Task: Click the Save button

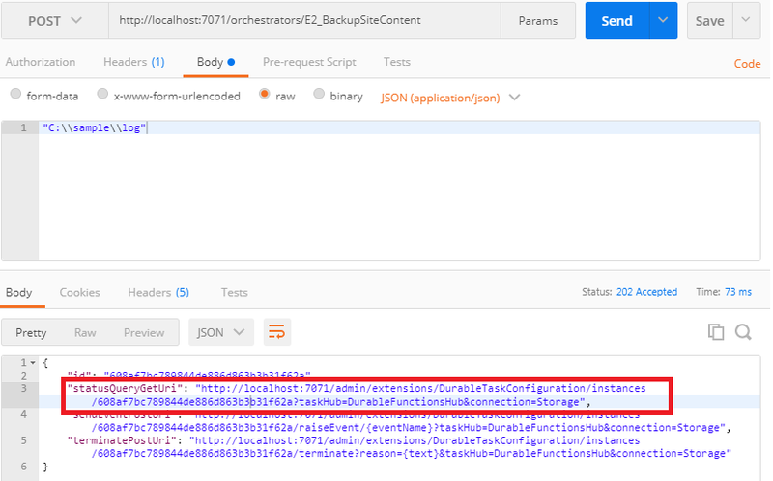Action: pos(710,20)
